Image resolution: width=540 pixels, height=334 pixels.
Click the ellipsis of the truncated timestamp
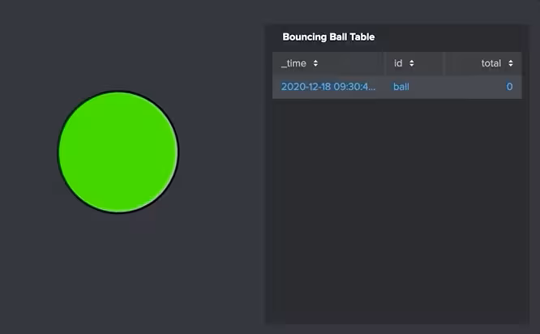pyautogui.click(x=374, y=87)
